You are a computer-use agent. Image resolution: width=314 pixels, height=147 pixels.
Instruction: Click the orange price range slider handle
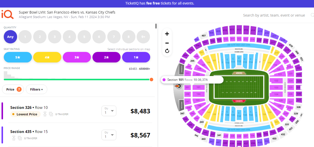[x=151, y=80]
